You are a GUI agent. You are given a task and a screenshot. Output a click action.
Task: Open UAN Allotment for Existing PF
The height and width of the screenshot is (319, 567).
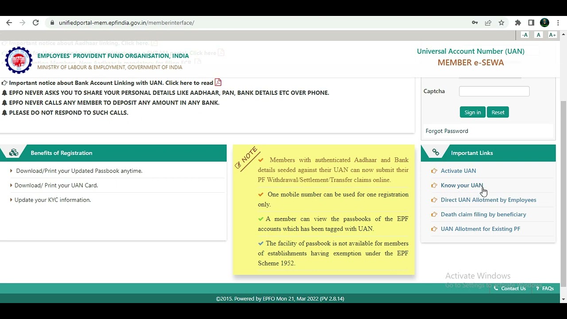480,229
